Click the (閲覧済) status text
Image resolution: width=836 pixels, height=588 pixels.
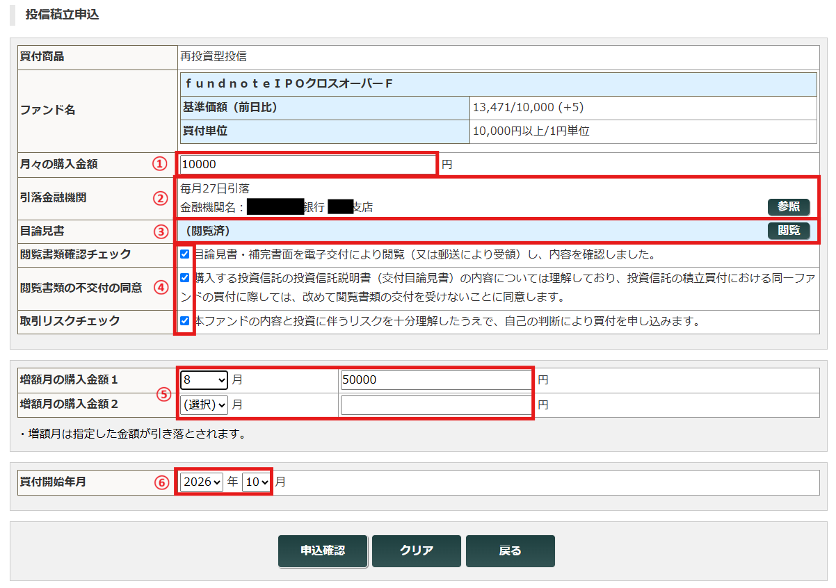pos(208,231)
